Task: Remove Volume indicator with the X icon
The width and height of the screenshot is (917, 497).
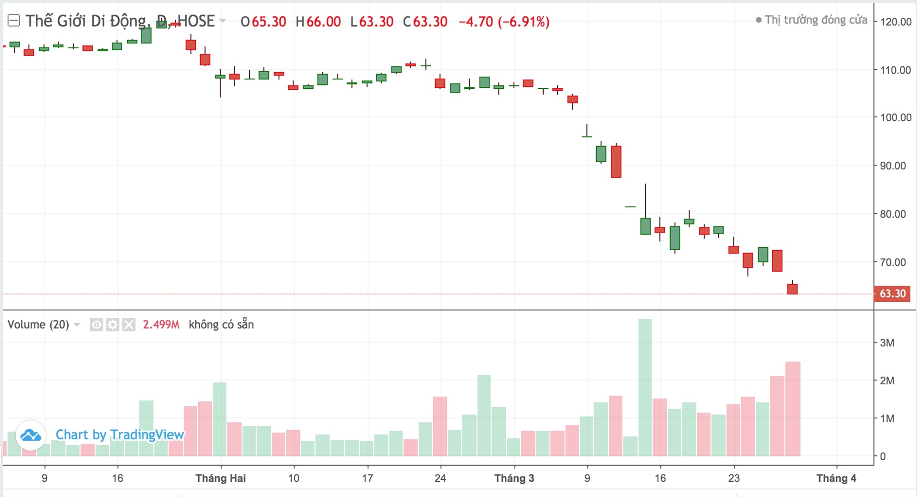Action: pos(129,325)
